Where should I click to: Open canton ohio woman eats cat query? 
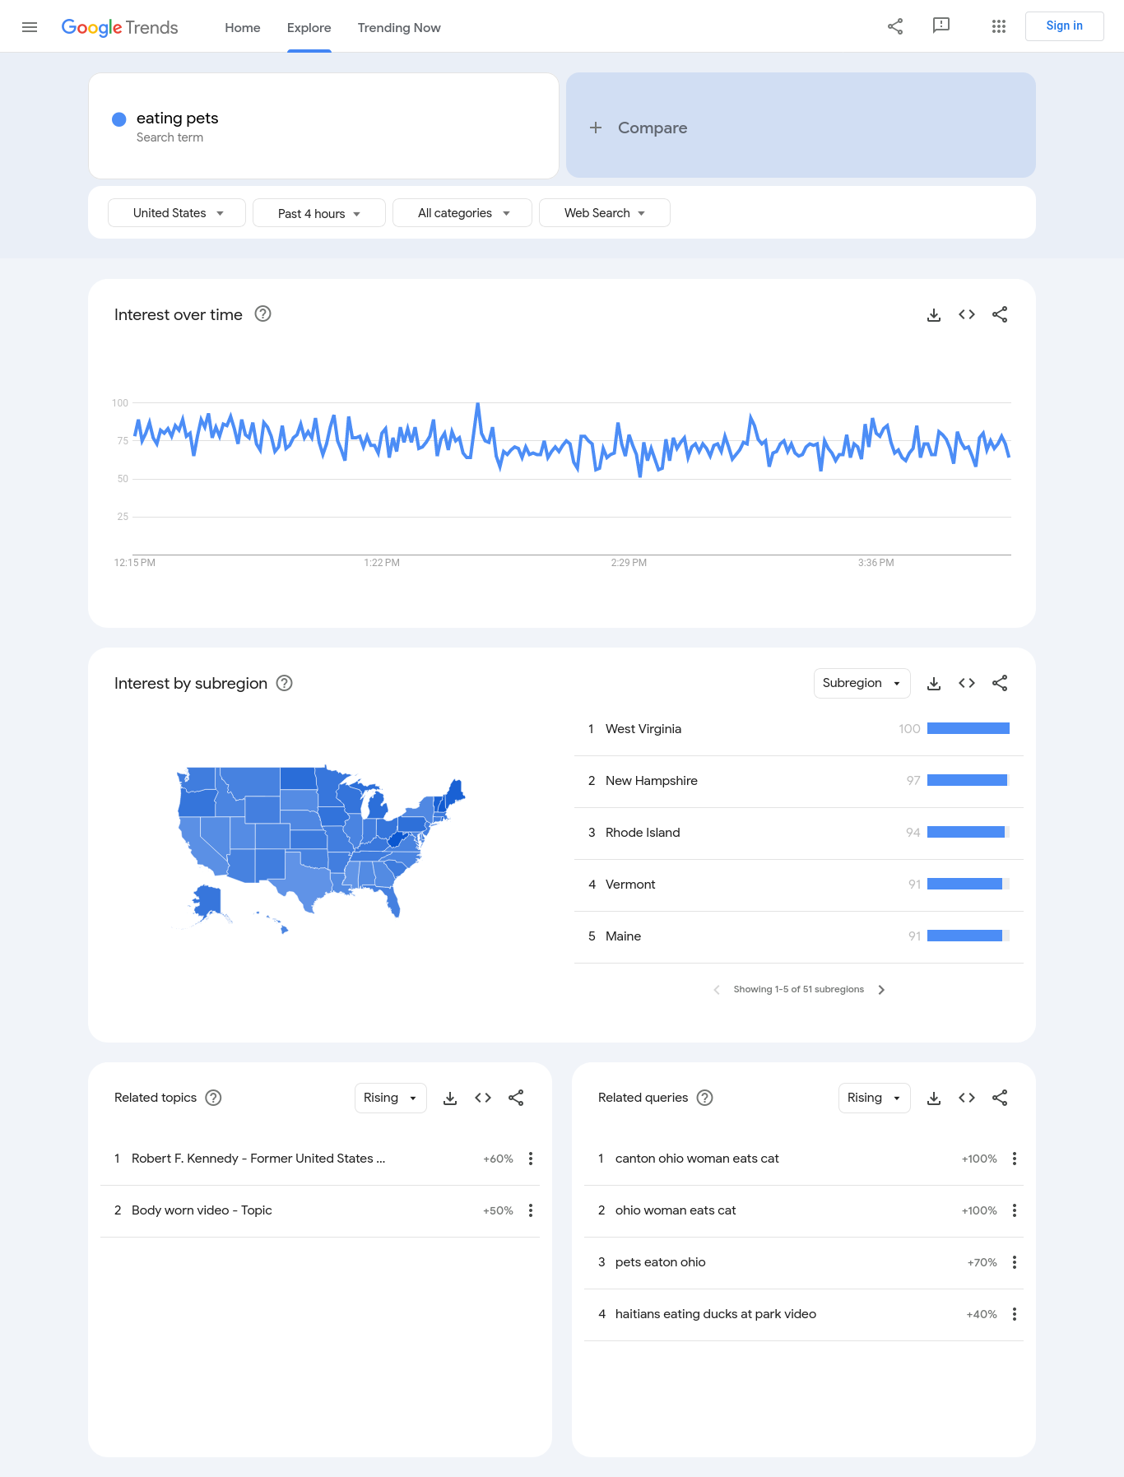click(x=697, y=1159)
